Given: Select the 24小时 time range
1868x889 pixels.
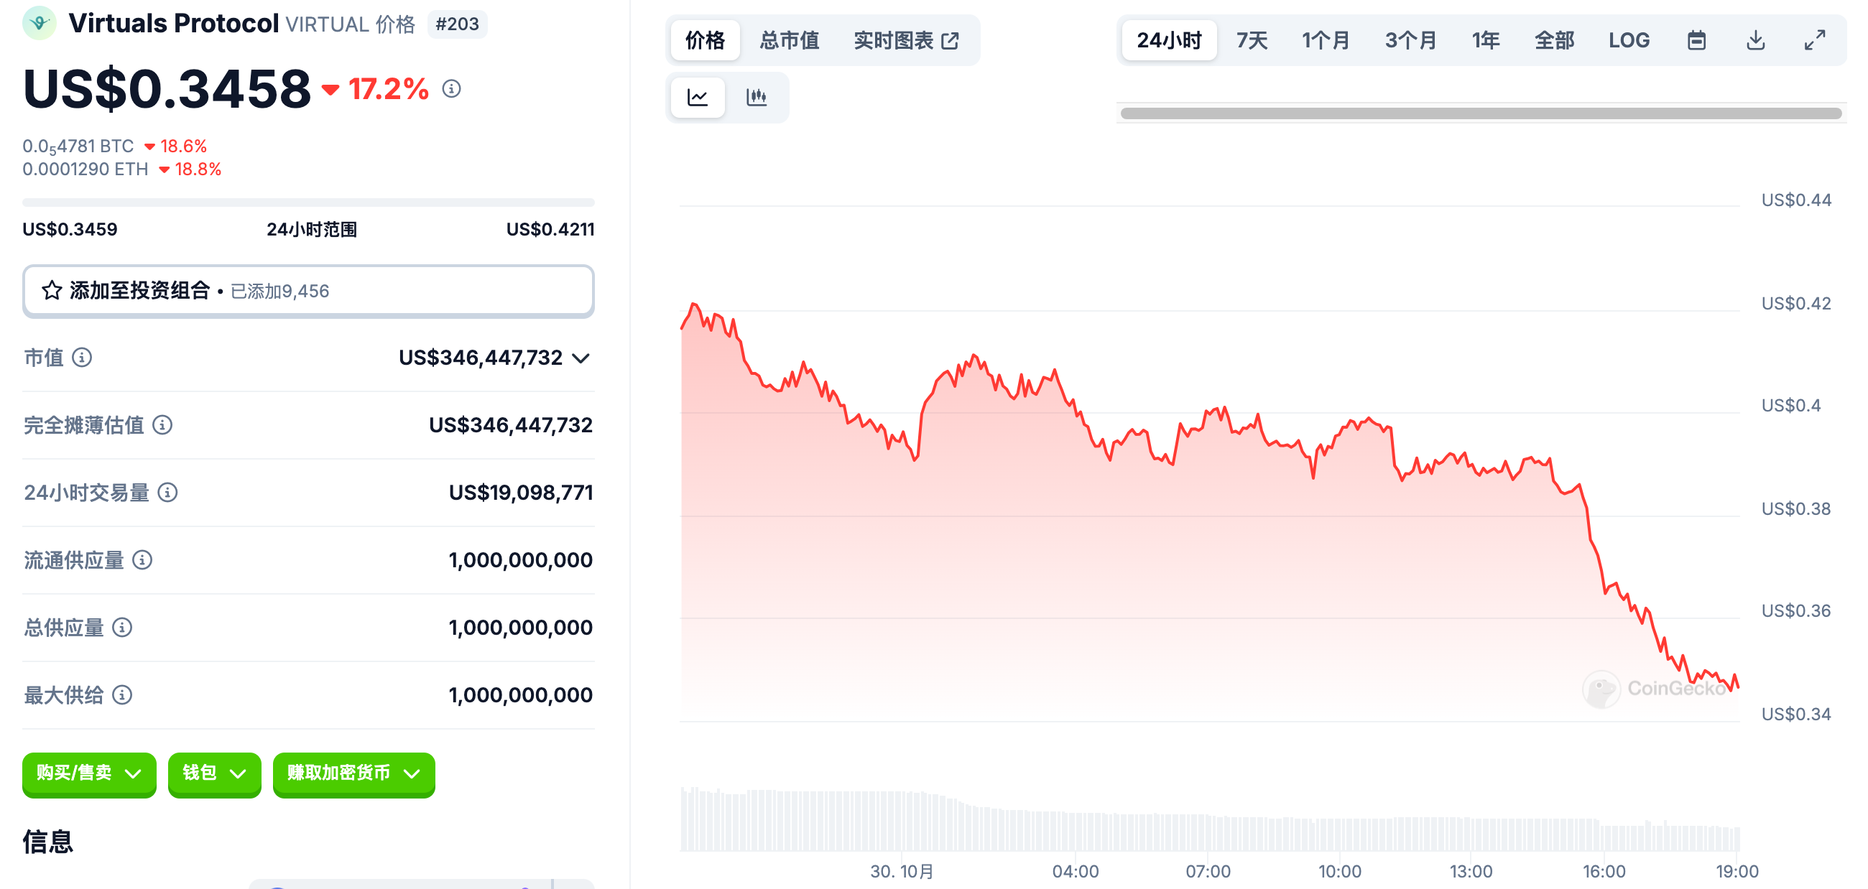Looking at the screenshot, I should pos(1169,41).
